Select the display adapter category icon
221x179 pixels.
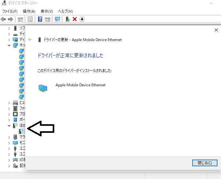point(15,39)
